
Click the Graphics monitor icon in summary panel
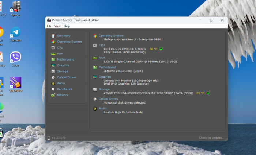coord(95,77)
